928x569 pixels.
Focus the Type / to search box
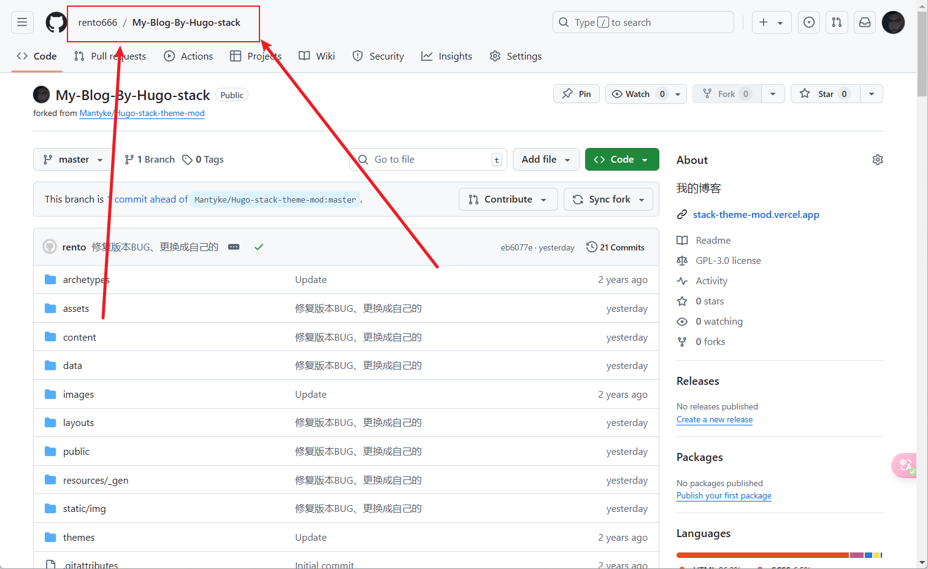(x=643, y=23)
